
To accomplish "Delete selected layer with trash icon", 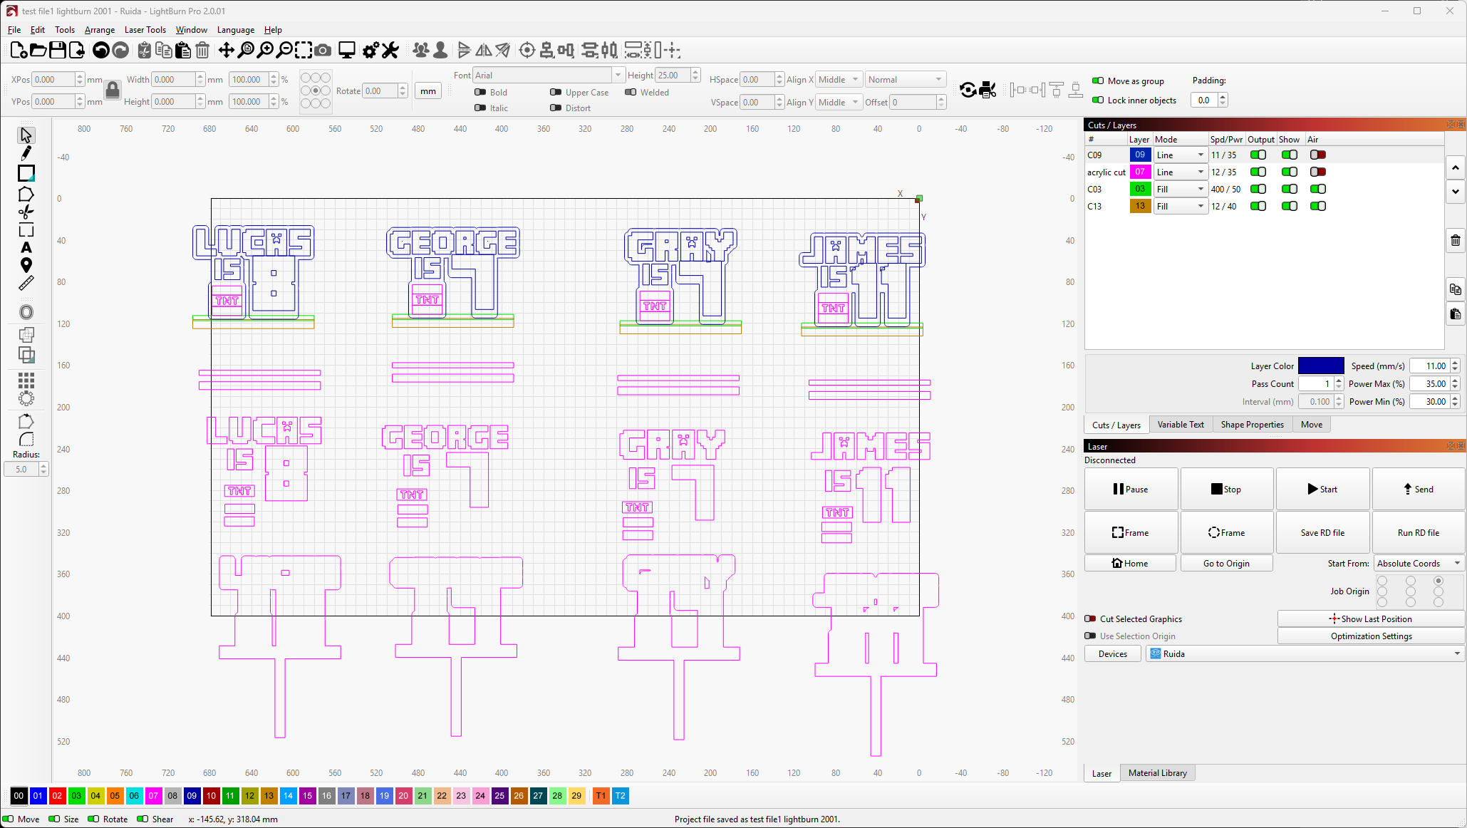I will (1455, 240).
